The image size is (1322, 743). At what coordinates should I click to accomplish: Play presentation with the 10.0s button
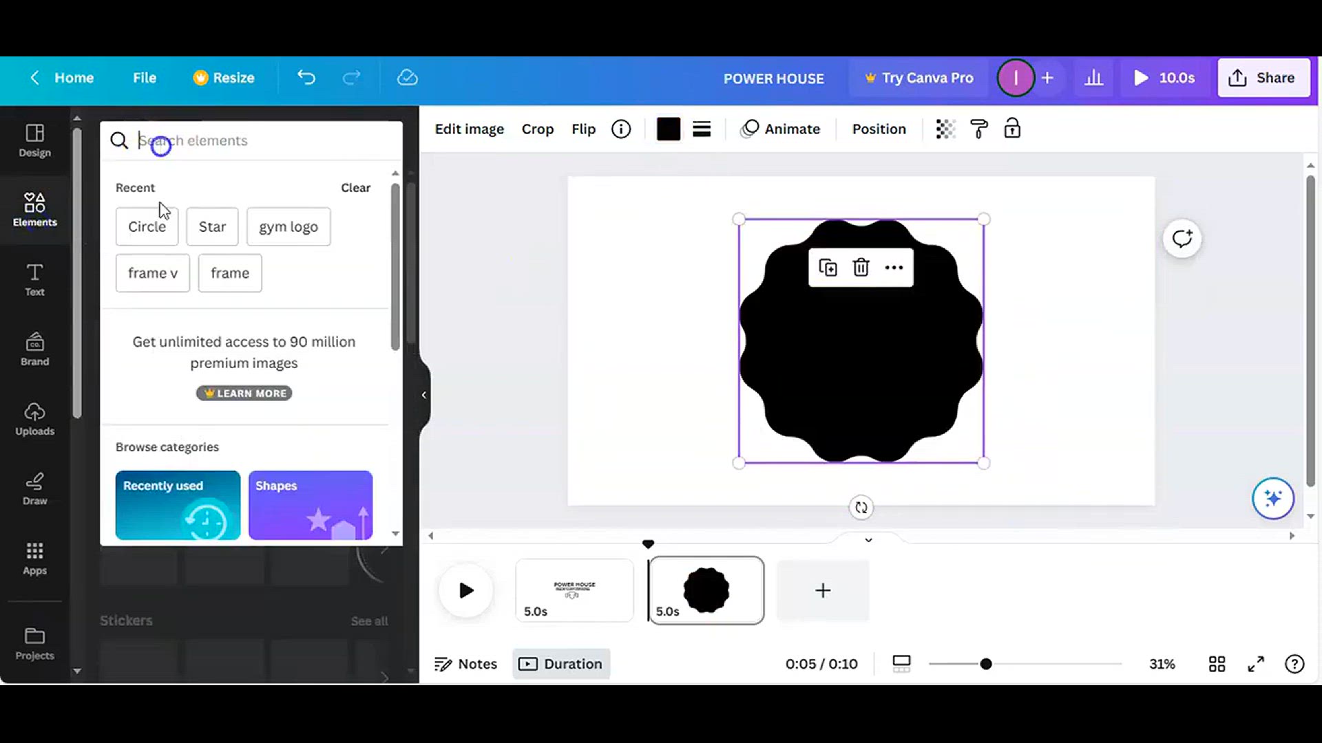[1164, 78]
